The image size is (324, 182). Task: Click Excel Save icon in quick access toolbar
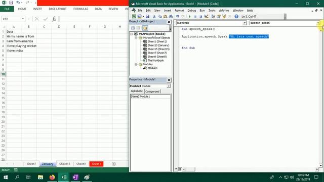(x=11, y=3)
